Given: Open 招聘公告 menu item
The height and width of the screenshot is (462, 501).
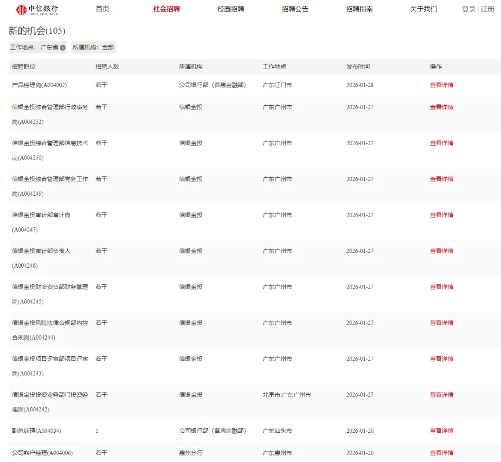Looking at the screenshot, I should (295, 9).
